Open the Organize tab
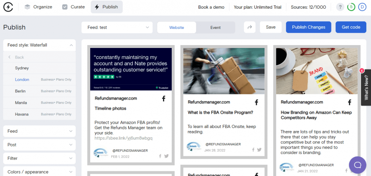This screenshot has height=176, width=371. (x=38, y=7)
